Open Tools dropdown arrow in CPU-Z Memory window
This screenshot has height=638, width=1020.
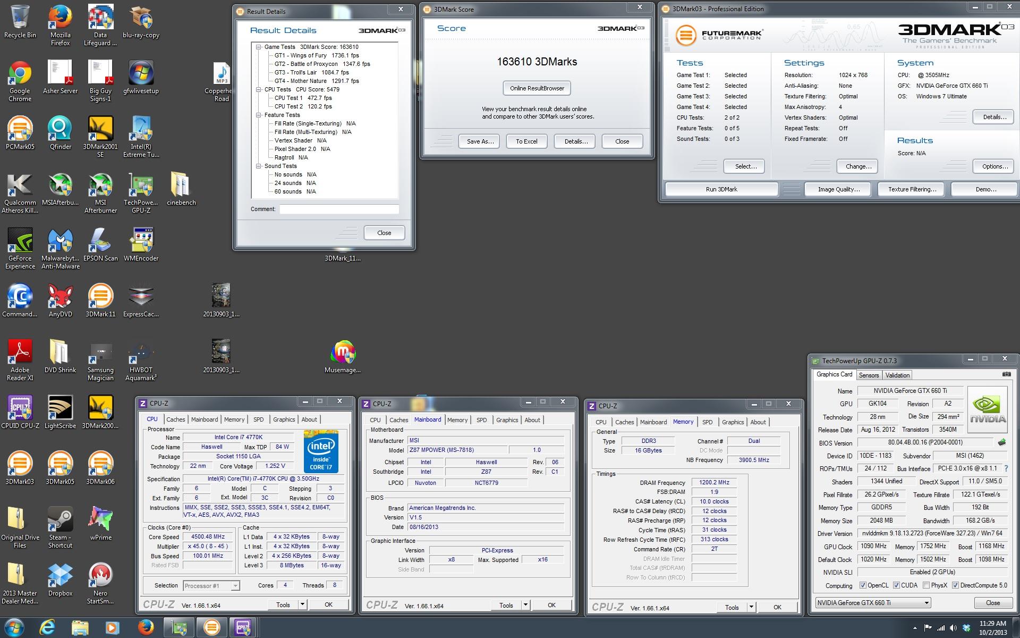click(751, 607)
